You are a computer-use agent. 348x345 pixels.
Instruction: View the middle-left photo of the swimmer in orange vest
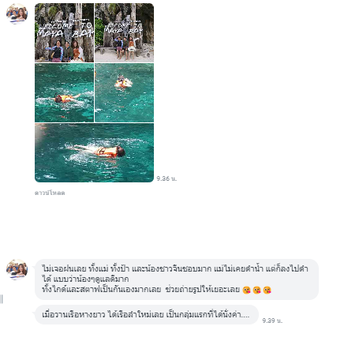[64, 92]
